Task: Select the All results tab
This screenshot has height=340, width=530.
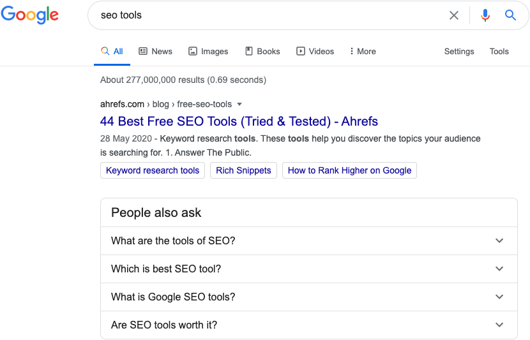Action: coord(112,51)
